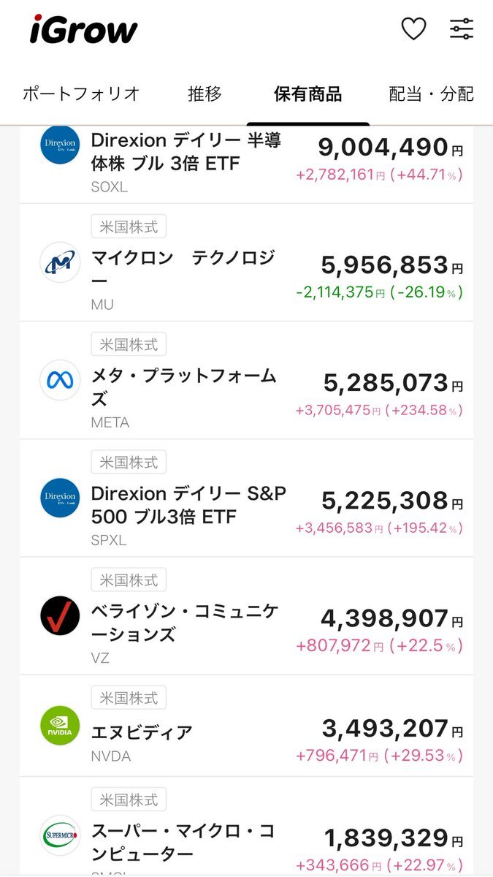Tap the Supermicro logo icon
This screenshot has width=493, height=877.
(60, 835)
